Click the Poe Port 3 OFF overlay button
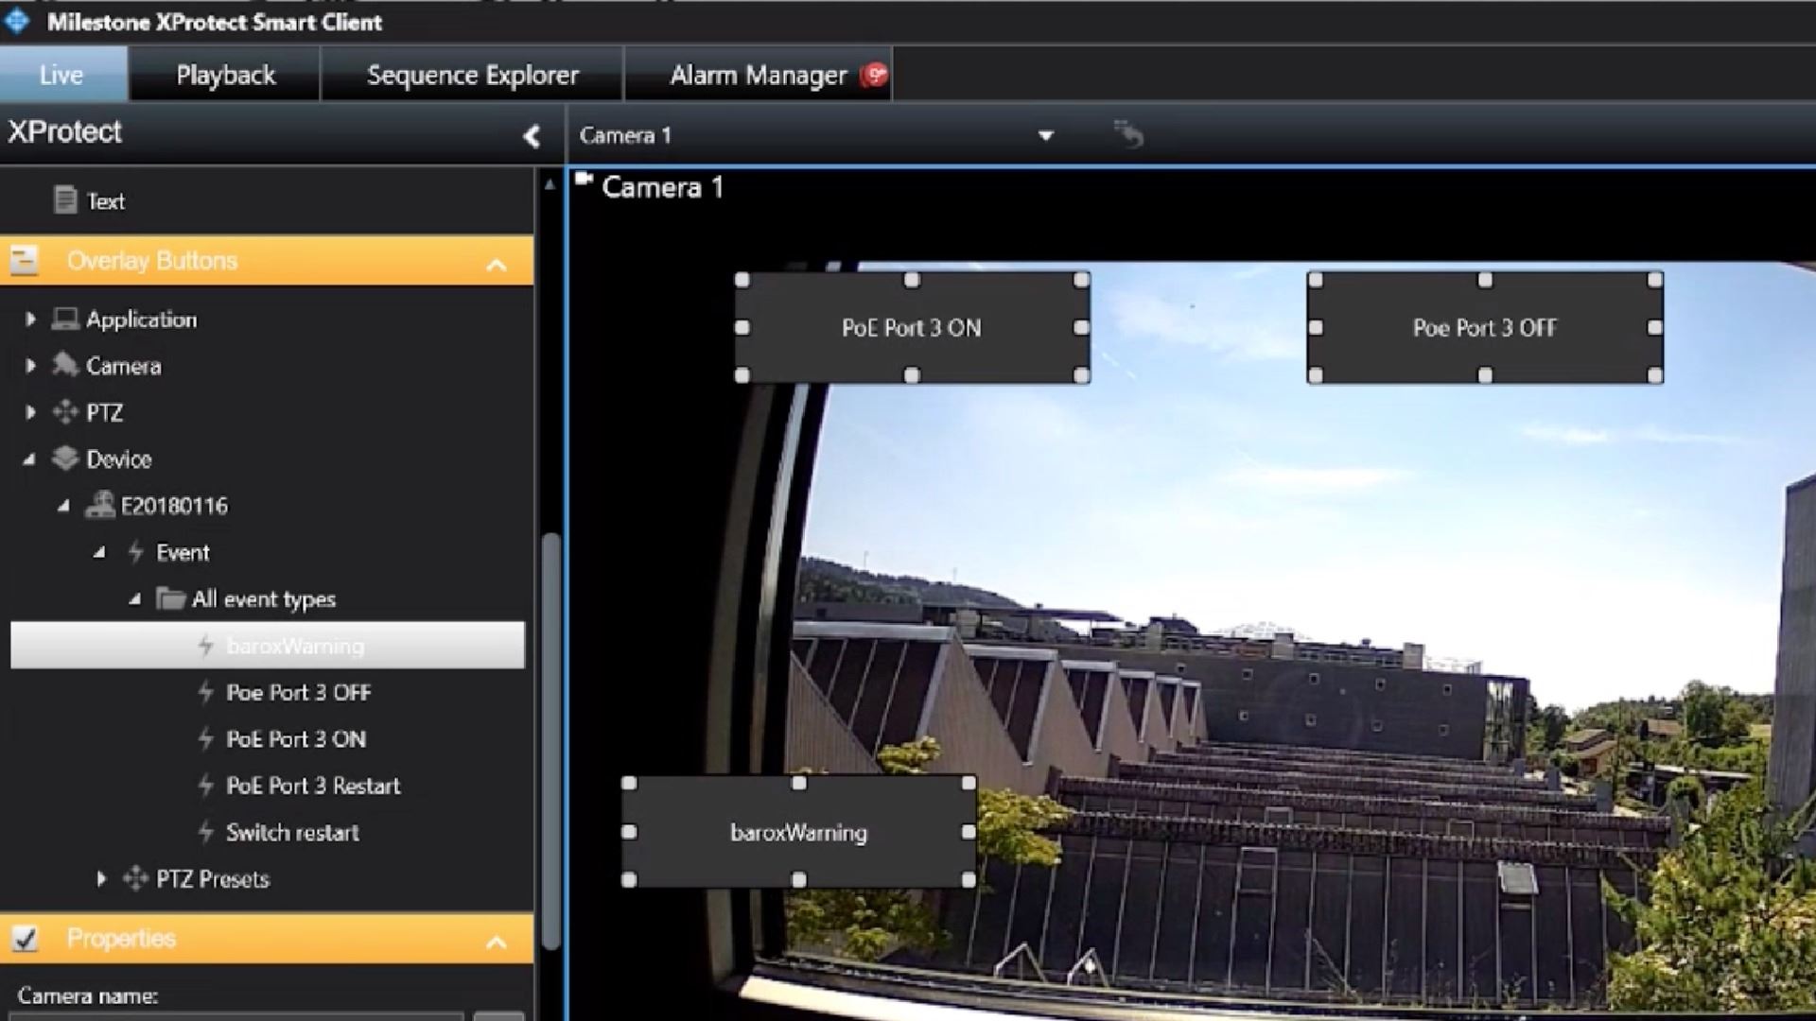 [1484, 327]
